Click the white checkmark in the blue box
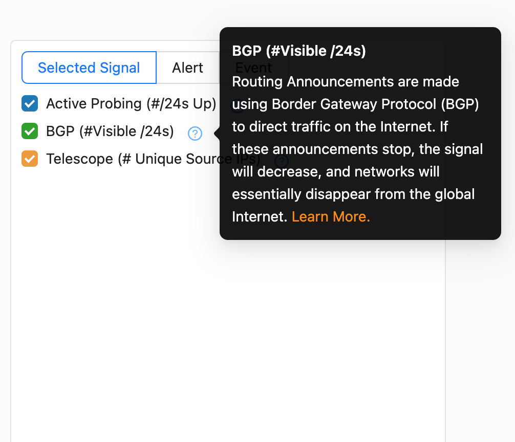 coord(30,104)
